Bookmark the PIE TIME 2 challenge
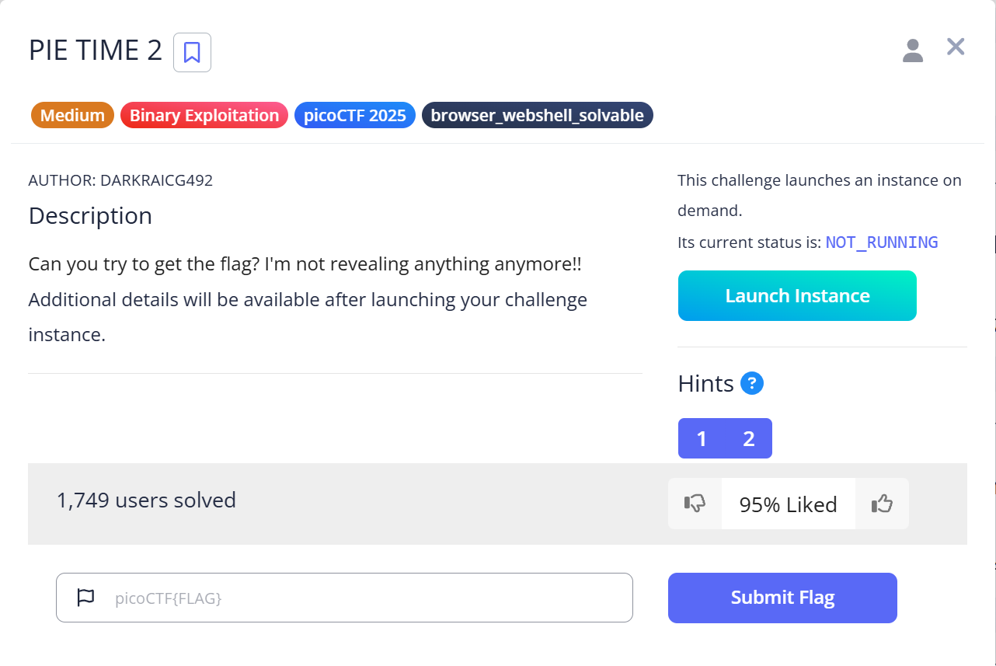Screen dimensions: 996x666 click(x=192, y=53)
